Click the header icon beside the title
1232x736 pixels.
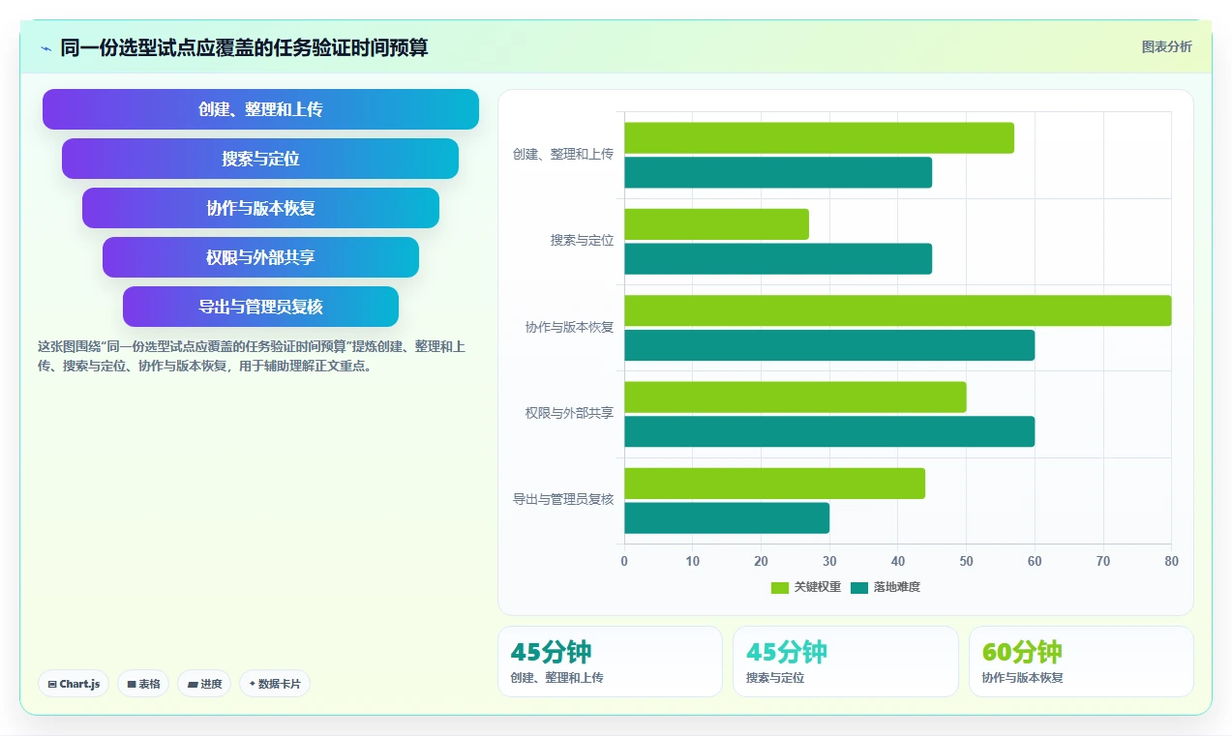pos(45,47)
